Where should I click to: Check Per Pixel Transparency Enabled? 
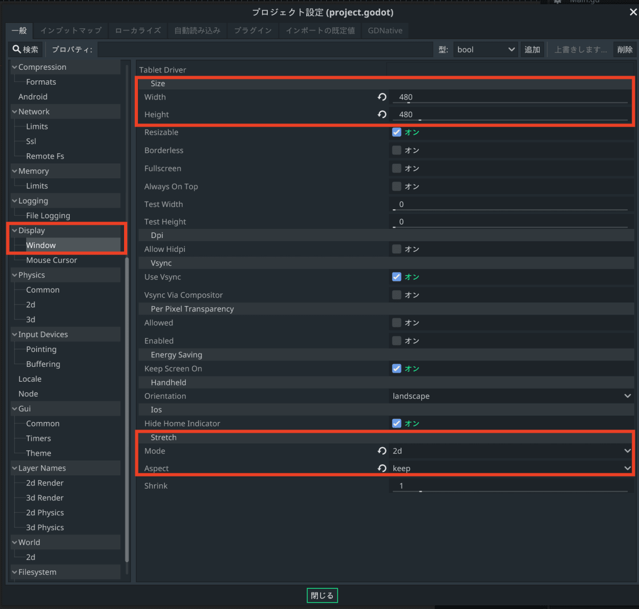(x=397, y=341)
